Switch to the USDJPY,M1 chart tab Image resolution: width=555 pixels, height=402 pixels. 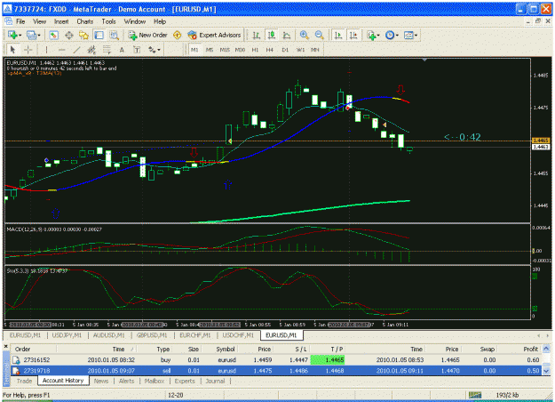click(x=67, y=335)
